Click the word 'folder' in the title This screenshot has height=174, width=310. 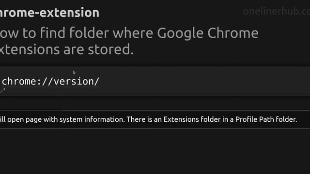coord(89,32)
